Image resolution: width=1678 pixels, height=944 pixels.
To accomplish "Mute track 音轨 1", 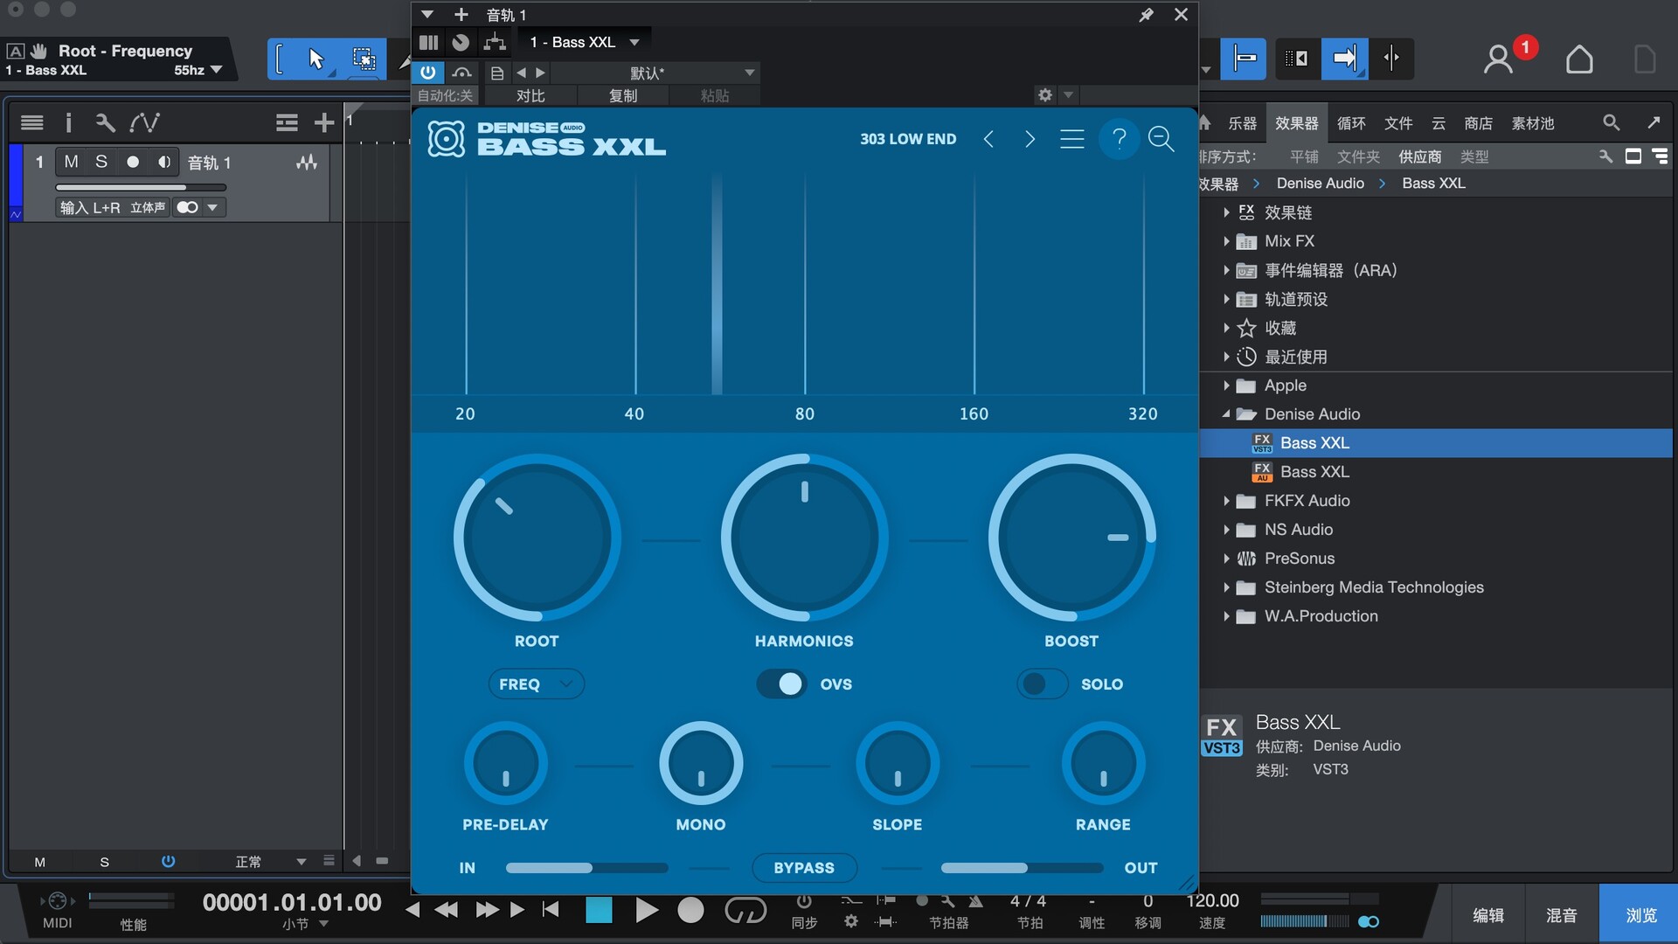I will pyautogui.click(x=72, y=162).
